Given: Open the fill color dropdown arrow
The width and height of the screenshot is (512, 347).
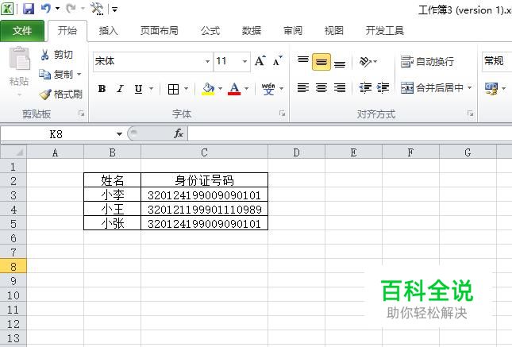Looking at the screenshot, I should click(220, 89).
